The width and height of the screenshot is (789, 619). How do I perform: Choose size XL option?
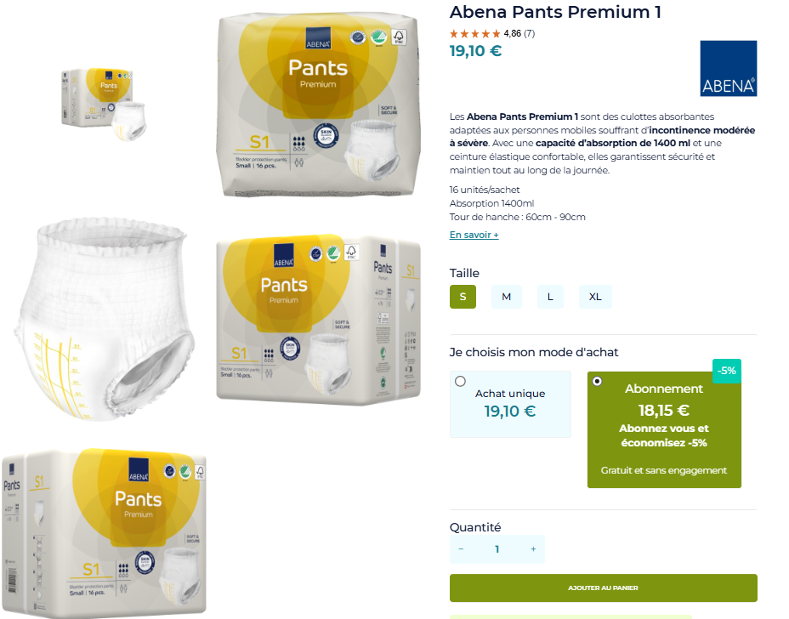(x=595, y=297)
